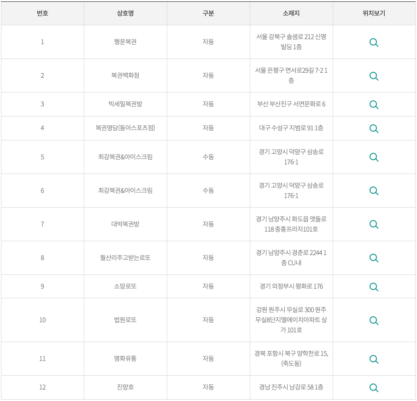Click the 소재지 column header

tap(291, 13)
